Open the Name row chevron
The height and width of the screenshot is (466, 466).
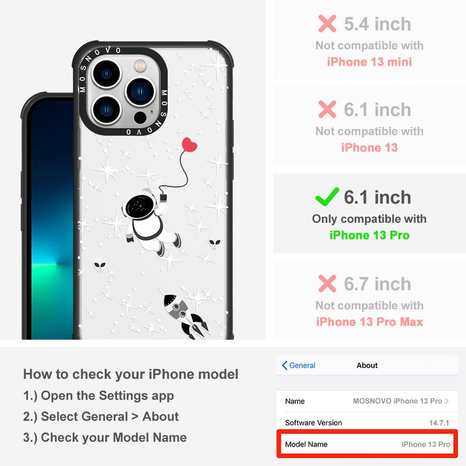447,401
